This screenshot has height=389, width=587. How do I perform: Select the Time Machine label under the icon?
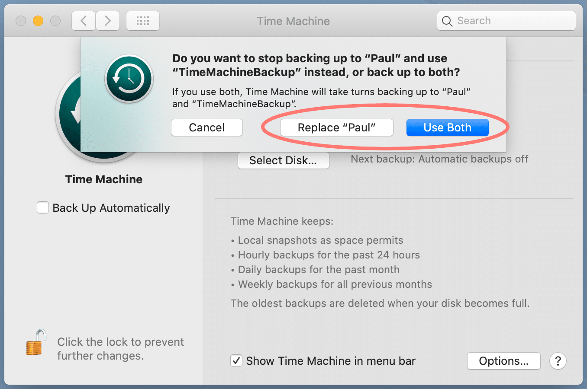pyautogui.click(x=103, y=179)
